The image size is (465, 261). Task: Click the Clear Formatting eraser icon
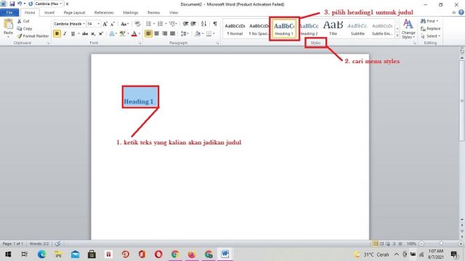137,24
